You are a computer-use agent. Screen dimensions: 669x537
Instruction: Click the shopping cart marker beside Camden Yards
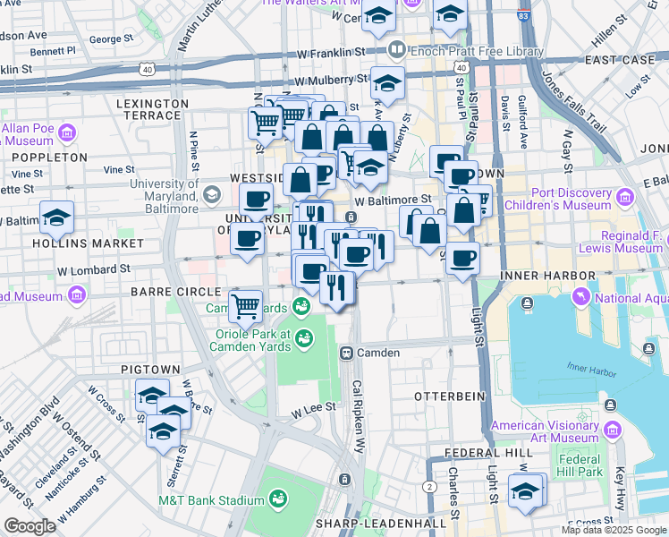[245, 309]
